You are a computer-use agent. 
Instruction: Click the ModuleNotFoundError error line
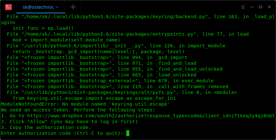point(85,104)
